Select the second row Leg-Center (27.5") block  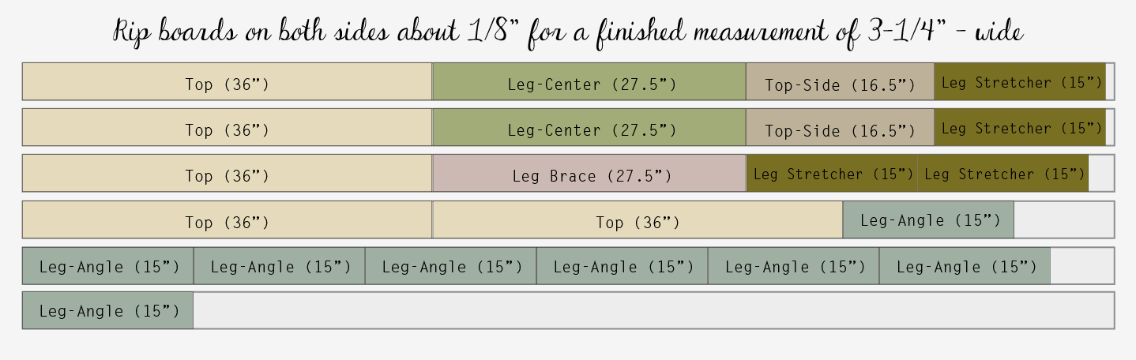[x=589, y=128]
